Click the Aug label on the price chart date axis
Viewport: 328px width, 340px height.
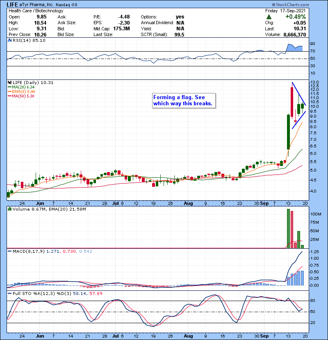(188, 204)
